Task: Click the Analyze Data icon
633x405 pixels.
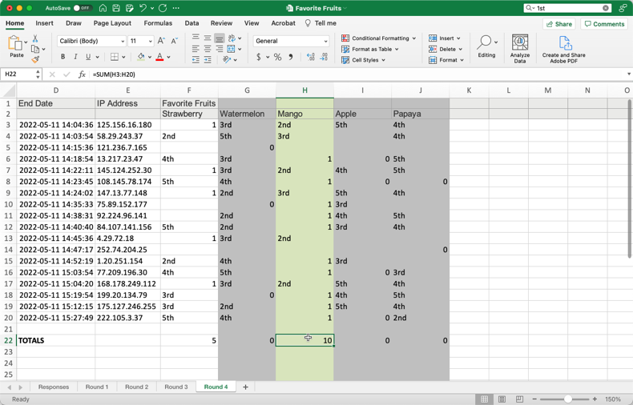Action: pyautogui.click(x=519, y=48)
